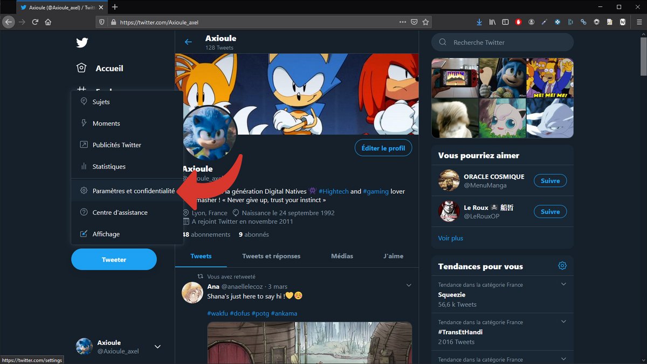Open page actions three-dot menu
This screenshot has height=364, width=647.
(x=403, y=22)
